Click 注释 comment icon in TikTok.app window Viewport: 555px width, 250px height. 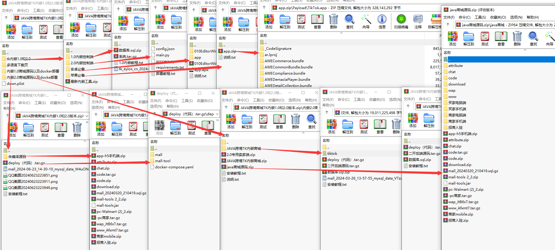tap(418, 22)
